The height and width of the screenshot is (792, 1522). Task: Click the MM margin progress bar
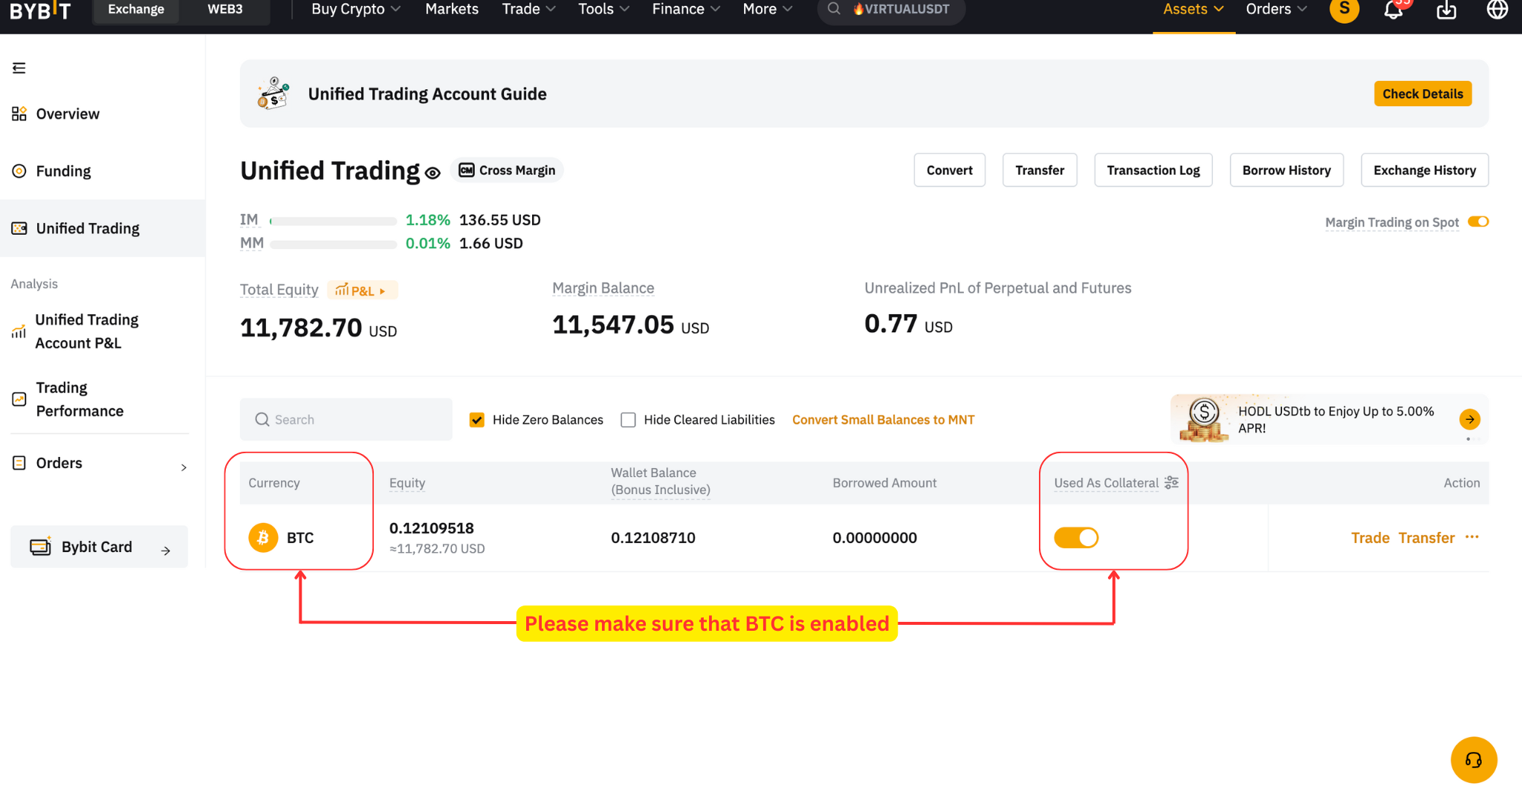pos(333,244)
